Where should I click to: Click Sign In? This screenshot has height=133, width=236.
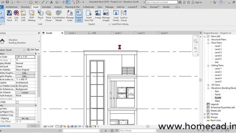(x=197, y=2)
